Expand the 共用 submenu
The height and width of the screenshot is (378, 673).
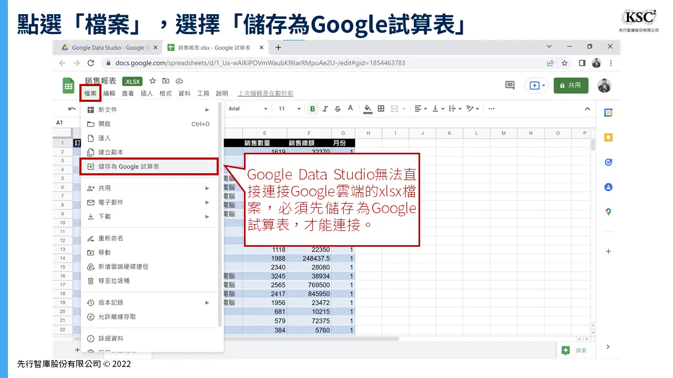click(149, 188)
